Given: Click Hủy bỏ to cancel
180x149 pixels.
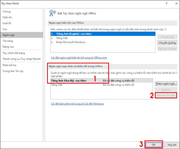Looking at the screenshot, I should click(172, 145).
